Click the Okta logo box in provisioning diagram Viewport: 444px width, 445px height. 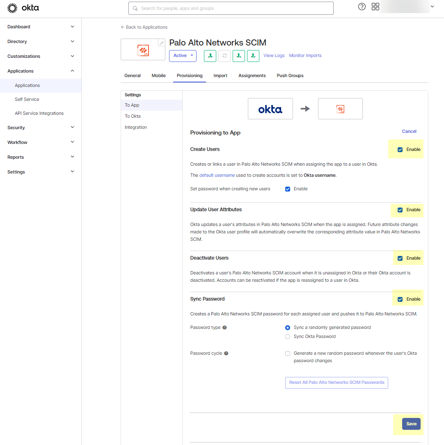coord(270,109)
